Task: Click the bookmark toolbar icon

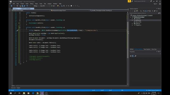Action: pos(71,6)
